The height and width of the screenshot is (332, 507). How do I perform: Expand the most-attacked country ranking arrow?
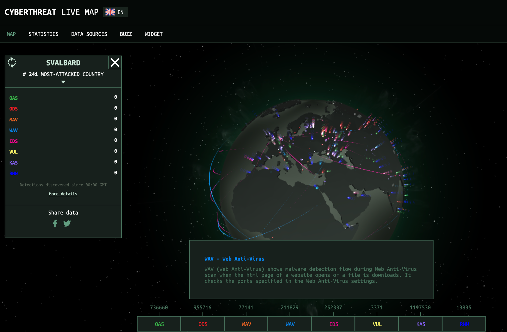point(63,82)
